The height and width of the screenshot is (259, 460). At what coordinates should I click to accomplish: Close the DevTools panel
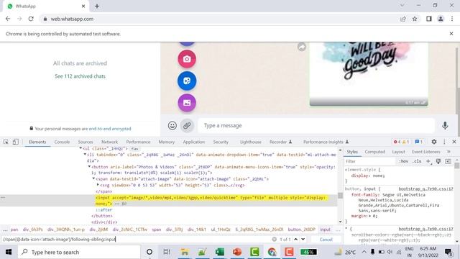[454, 142]
